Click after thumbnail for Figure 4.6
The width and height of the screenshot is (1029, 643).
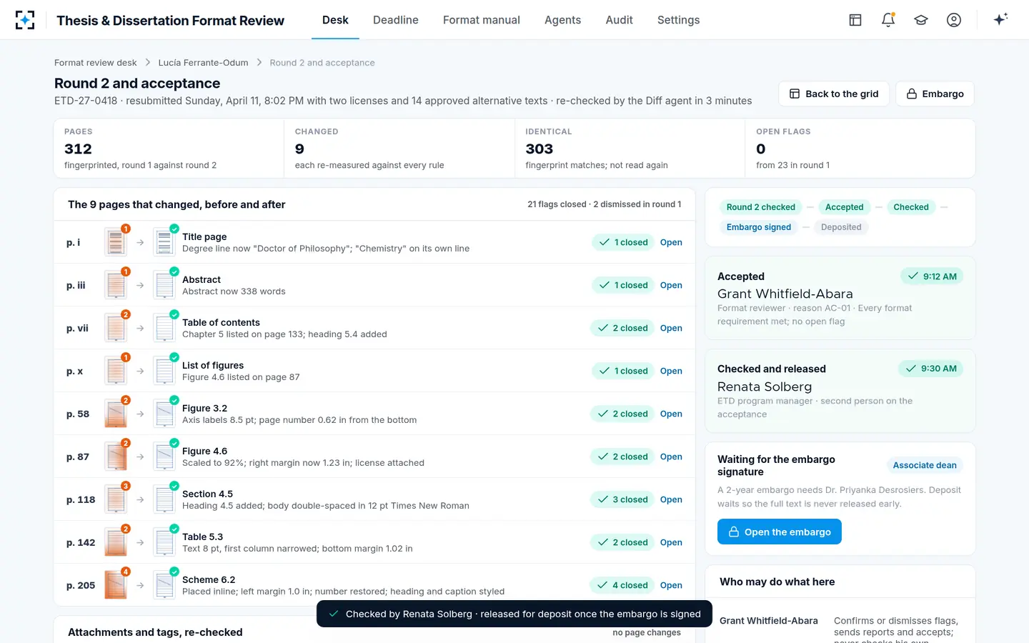coord(164,457)
